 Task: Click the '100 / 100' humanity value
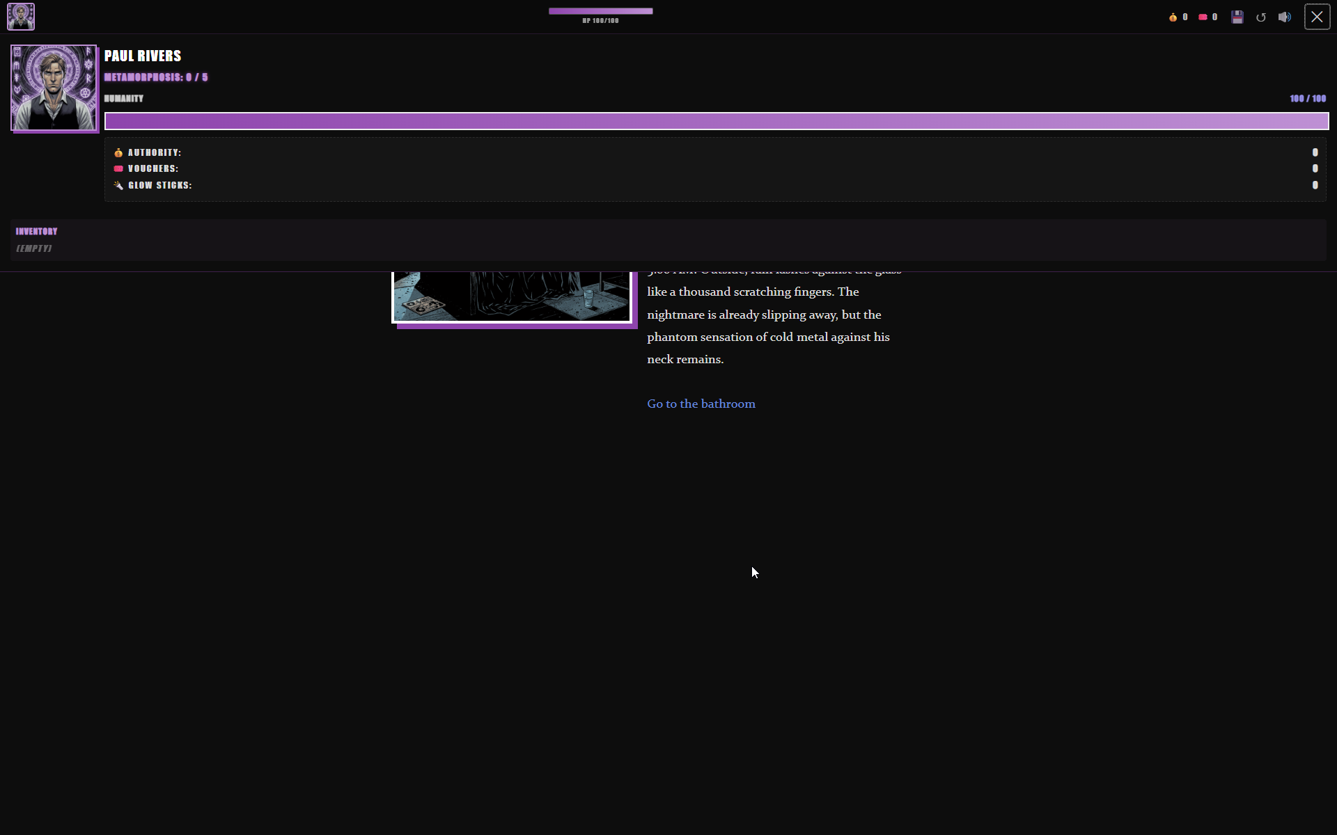click(1308, 99)
